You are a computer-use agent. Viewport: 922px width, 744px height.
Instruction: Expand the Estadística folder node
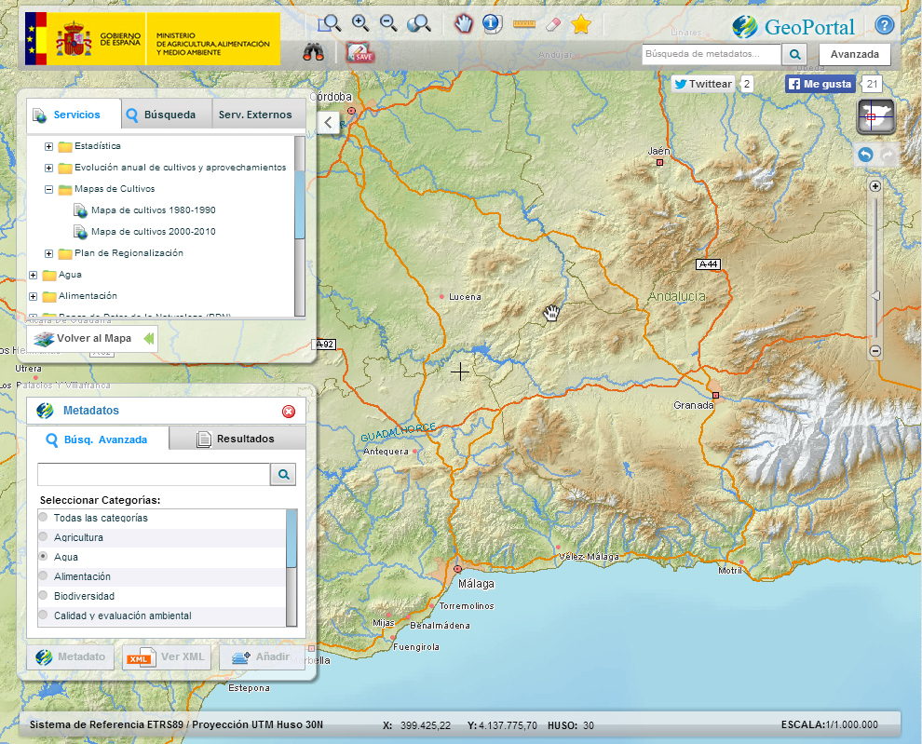coord(49,146)
